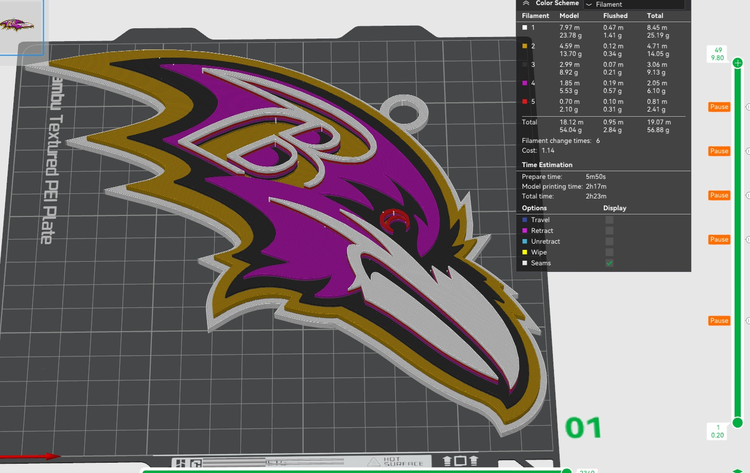750x473 pixels.
Task: Click the fourth Pause marker from the top
Action: pyautogui.click(x=719, y=240)
